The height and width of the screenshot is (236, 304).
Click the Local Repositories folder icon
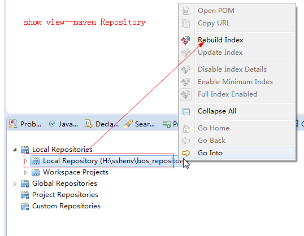(x=25, y=150)
